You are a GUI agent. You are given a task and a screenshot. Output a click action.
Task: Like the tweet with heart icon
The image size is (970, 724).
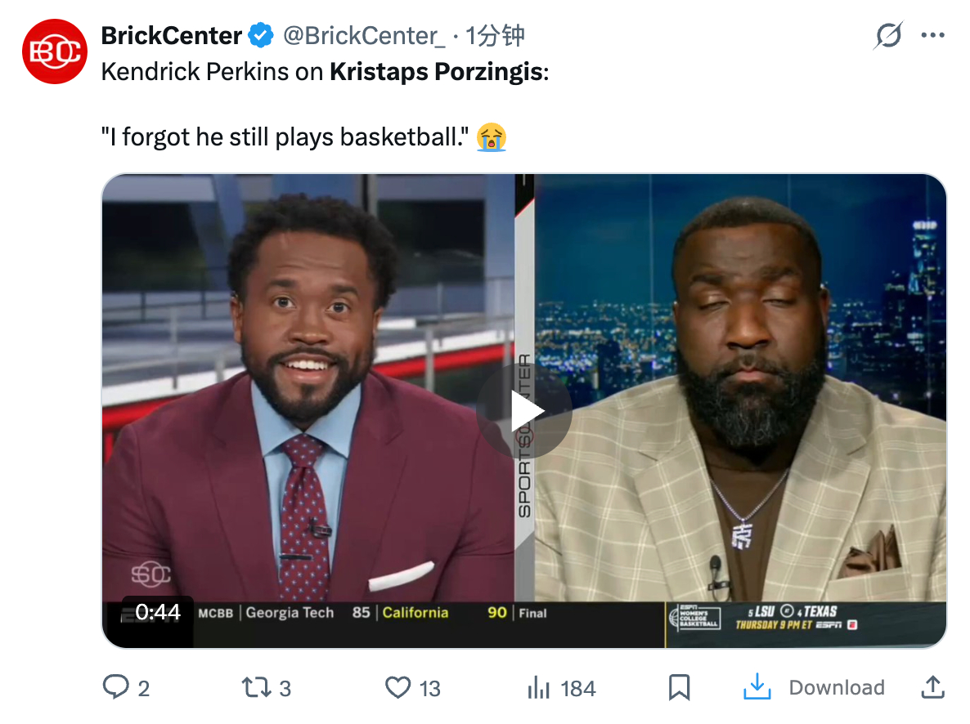(397, 687)
